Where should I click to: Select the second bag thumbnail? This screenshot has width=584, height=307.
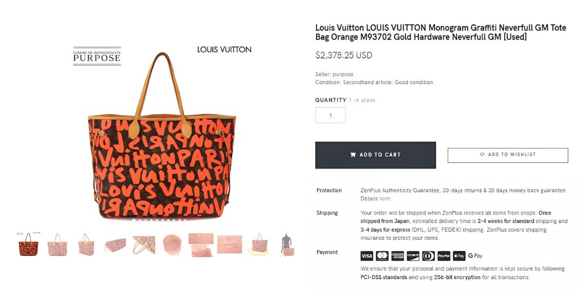pos(57,245)
